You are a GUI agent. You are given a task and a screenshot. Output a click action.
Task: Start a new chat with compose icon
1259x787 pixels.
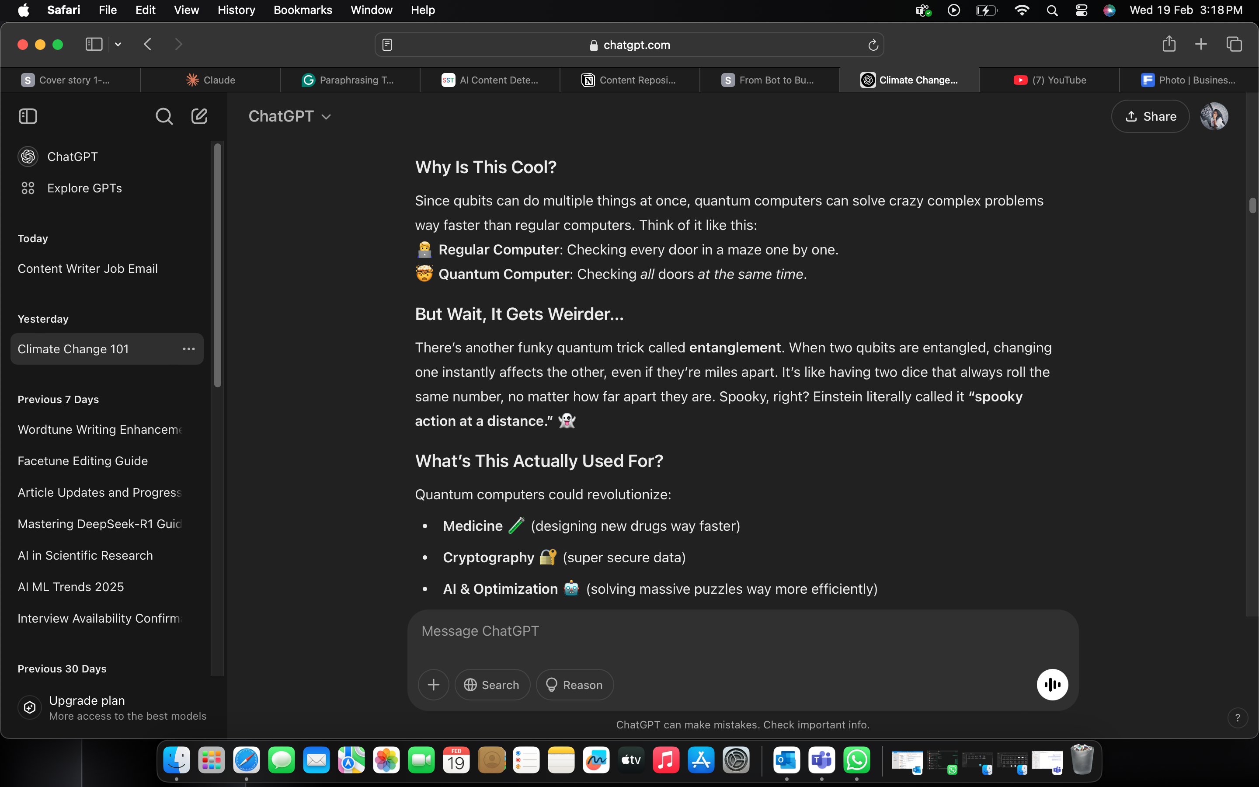[x=199, y=116]
